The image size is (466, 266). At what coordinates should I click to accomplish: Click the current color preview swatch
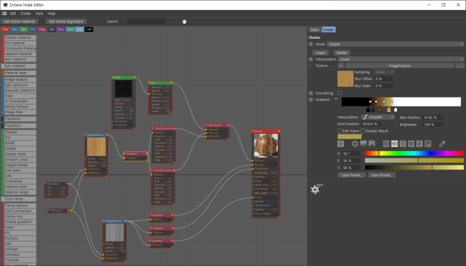[x=349, y=136]
